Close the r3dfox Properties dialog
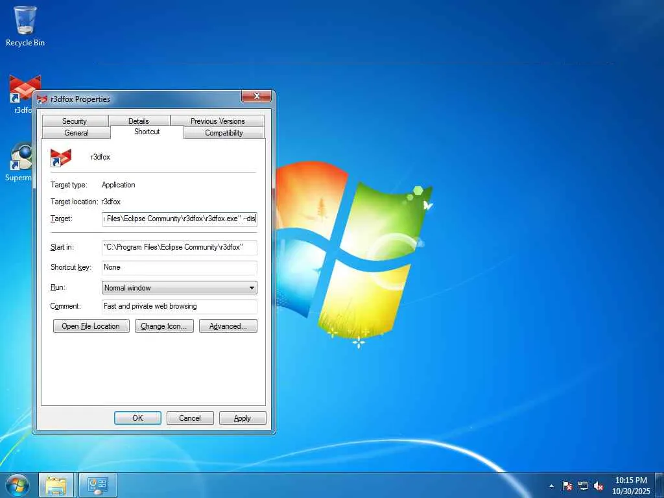Viewport: 664px width, 498px height. pos(256,97)
